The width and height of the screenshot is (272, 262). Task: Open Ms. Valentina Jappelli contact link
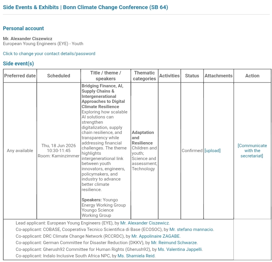(x=180, y=249)
